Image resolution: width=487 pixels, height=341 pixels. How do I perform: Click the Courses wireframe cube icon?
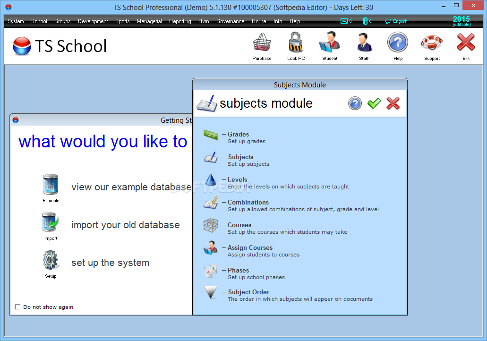211,225
